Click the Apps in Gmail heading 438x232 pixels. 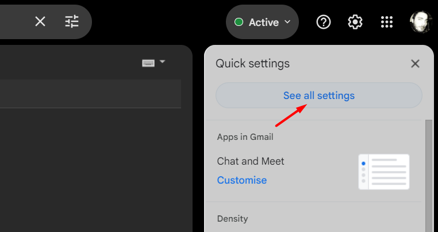(x=245, y=137)
